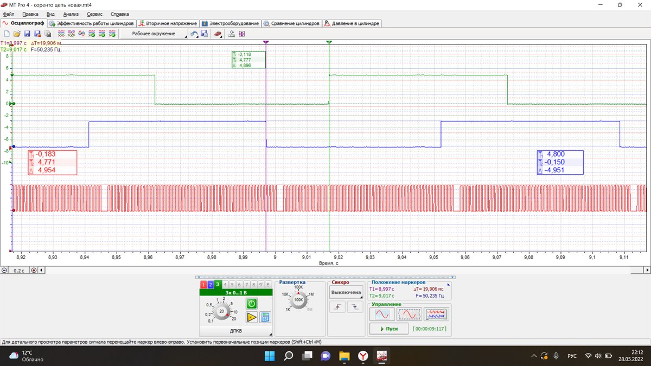The image size is (651, 366).
Task: Click red channel measurement box 4,954
Action: tap(52, 162)
